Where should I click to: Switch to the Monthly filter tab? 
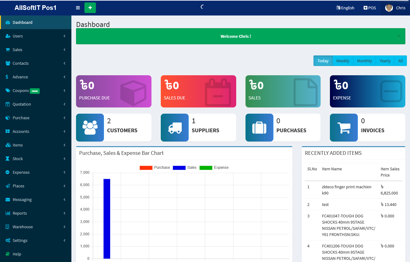coord(364,61)
